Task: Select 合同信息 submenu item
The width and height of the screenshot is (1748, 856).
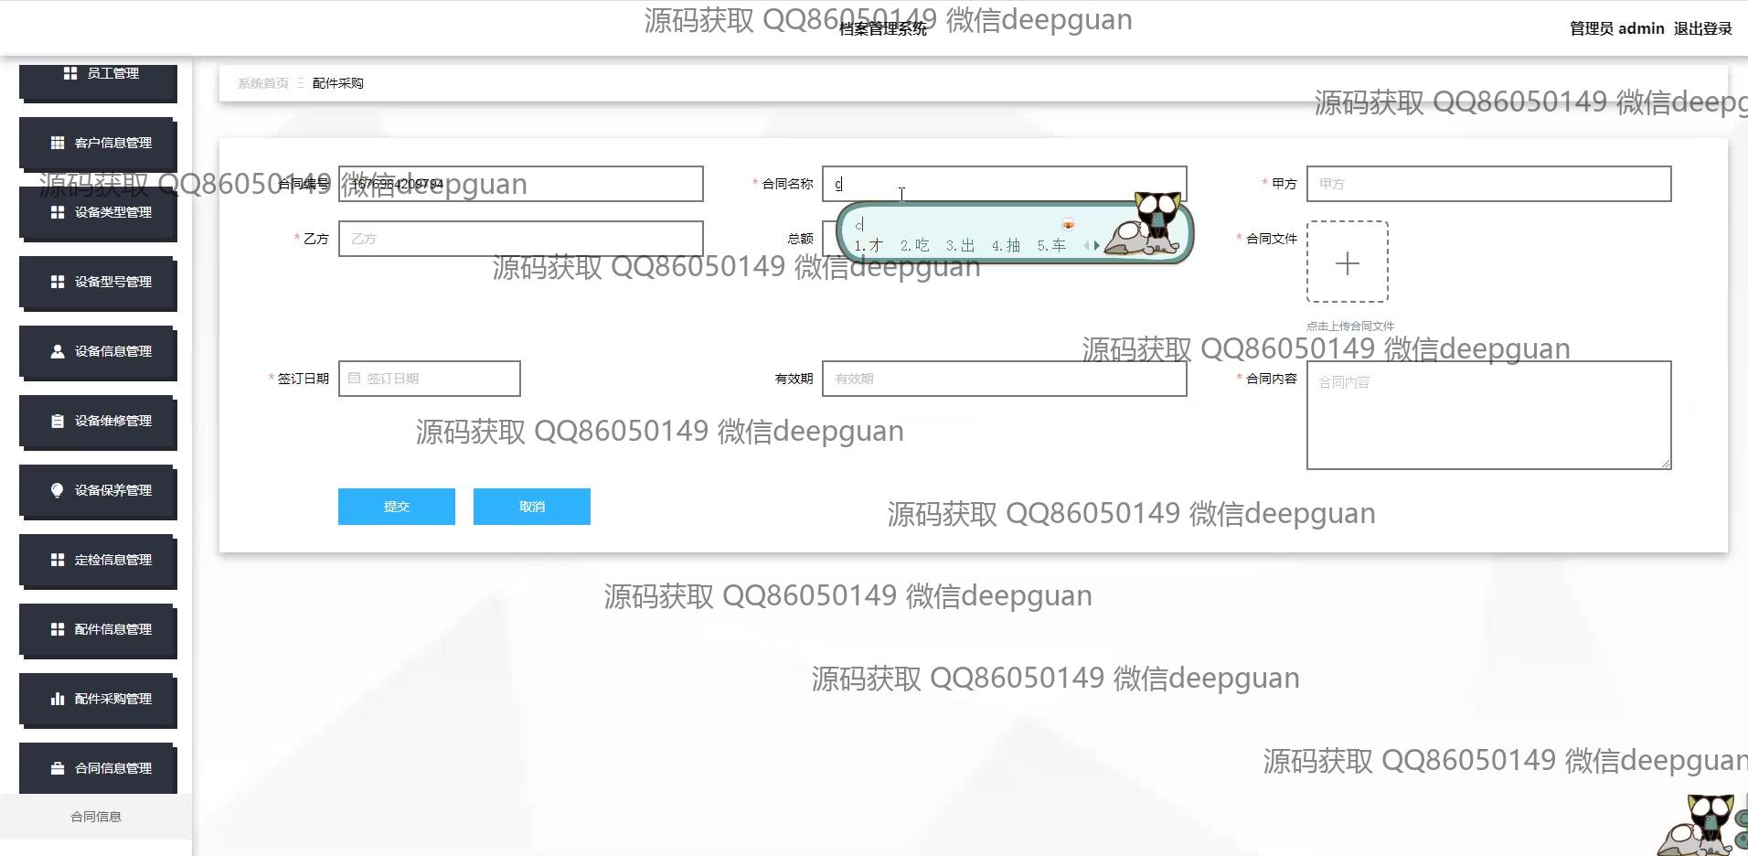Action: pyautogui.click(x=96, y=817)
